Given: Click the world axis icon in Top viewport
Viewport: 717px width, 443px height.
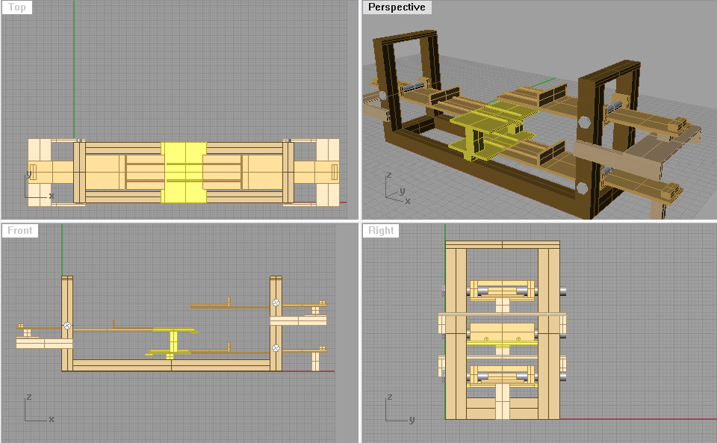Looking at the screenshot, I should pos(34,190).
